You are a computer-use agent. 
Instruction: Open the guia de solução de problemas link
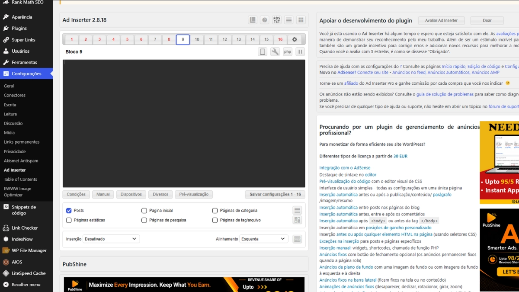(x=445, y=94)
